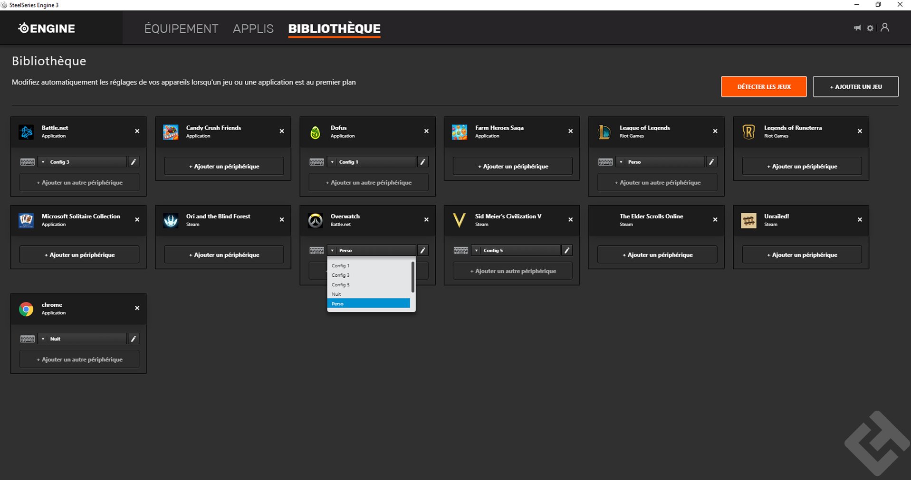Add a device to Unrailed!

[802, 255]
